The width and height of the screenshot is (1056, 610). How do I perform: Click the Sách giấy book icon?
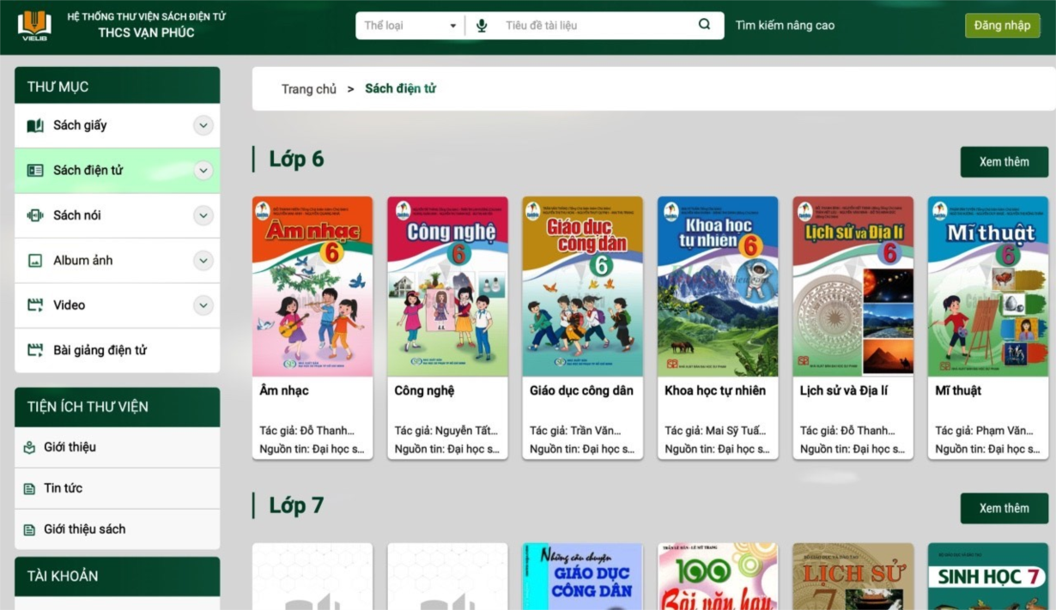point(35,125)
